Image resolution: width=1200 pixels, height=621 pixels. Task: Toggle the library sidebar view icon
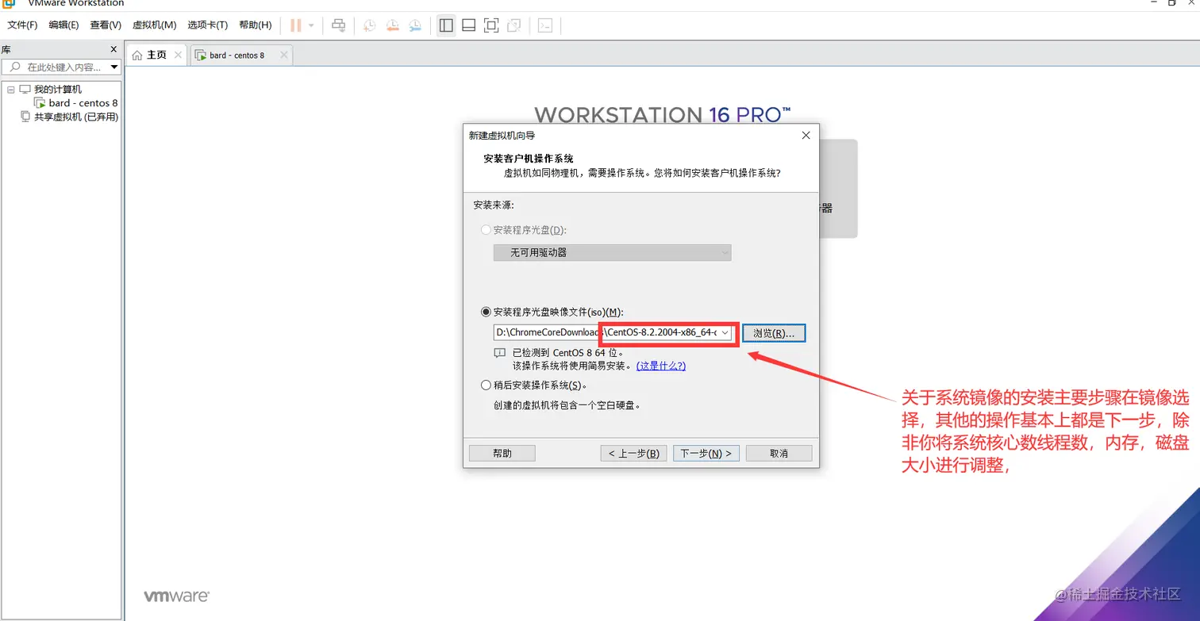tap(446, 25)
